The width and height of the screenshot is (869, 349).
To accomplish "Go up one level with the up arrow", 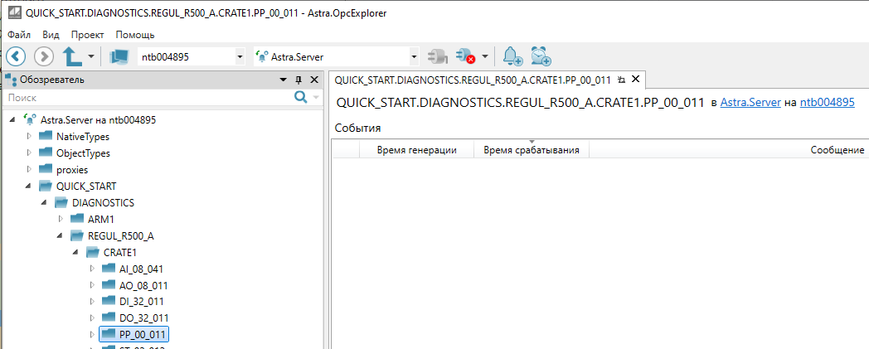I will 73,56.
